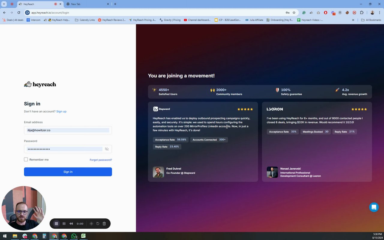Expand the tab search dropdown arrow
Viewport: 384px width, 240px height.
click(x=4, y=4)
